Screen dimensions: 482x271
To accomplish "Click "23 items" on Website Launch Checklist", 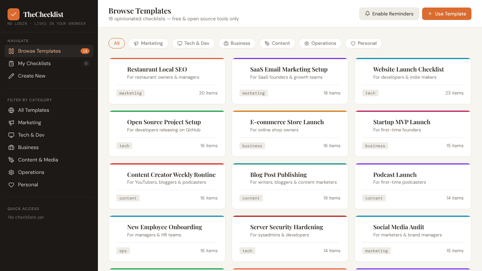I will point(455,93).
